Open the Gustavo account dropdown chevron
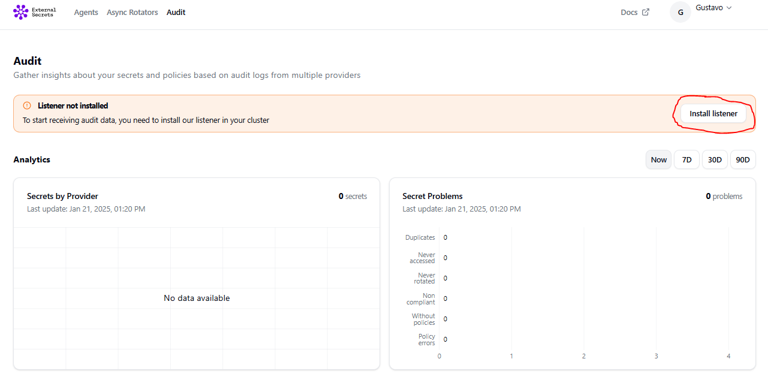The height and width of the screenshot is (383, 768). pos(729,8)
